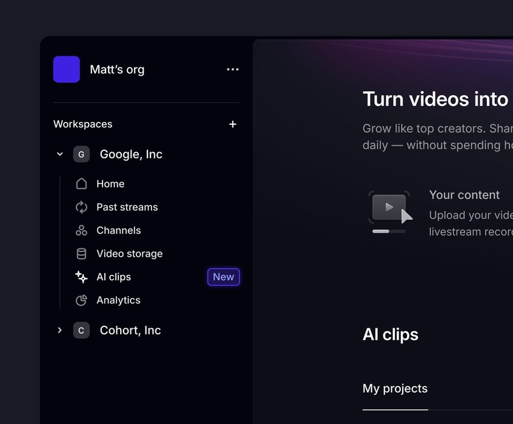Add a workspace with the plus icon
Viewport: 513px width, 424px height.
233,124
